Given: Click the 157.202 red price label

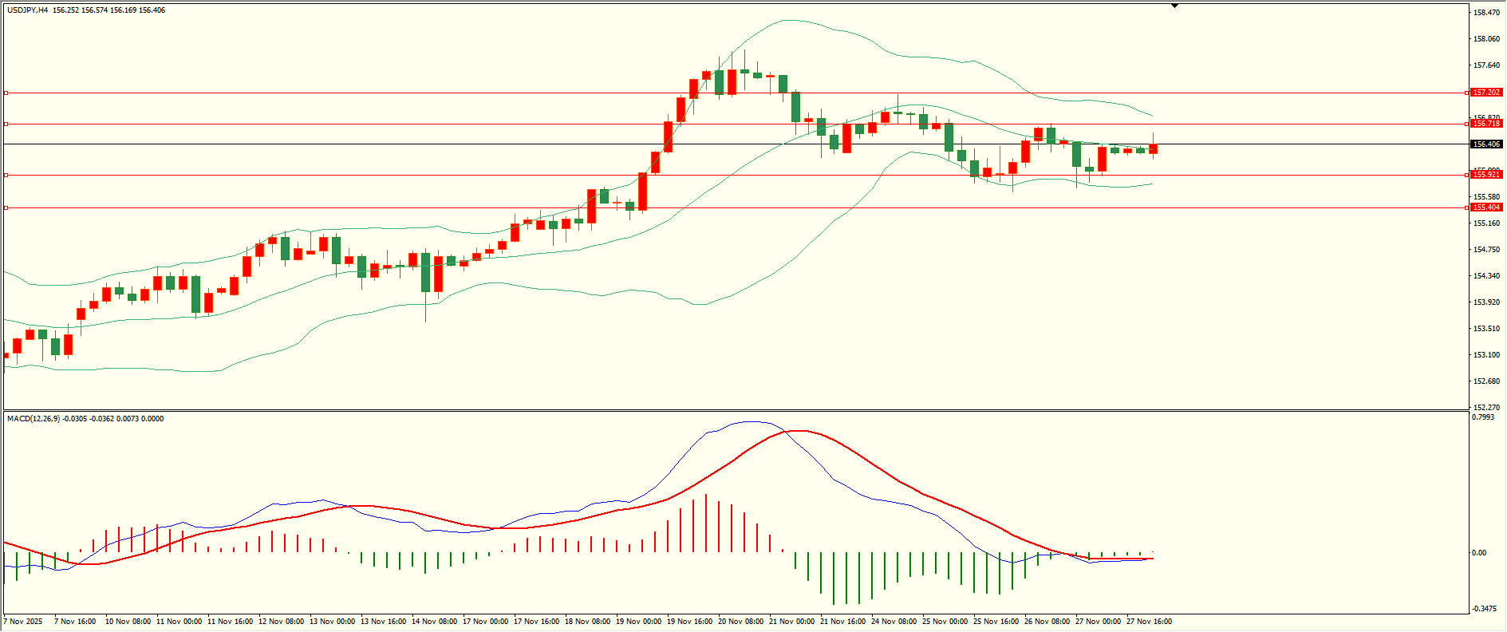Looking at the screenshot, I should pos(1486,93).
